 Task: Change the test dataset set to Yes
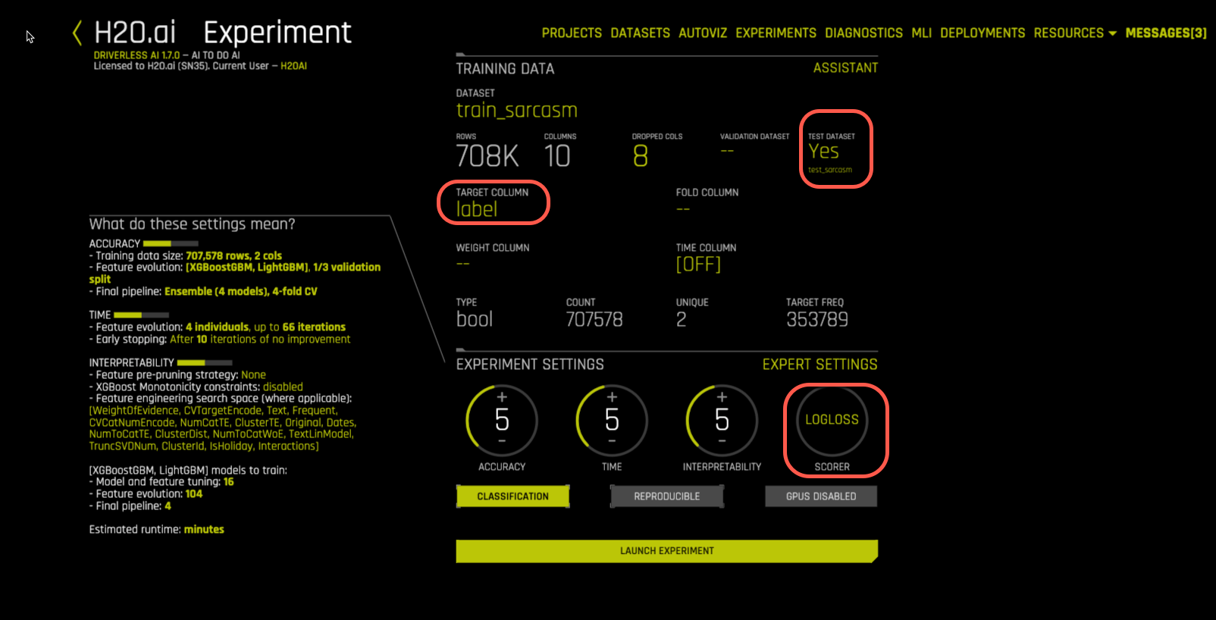click(824, 152)
